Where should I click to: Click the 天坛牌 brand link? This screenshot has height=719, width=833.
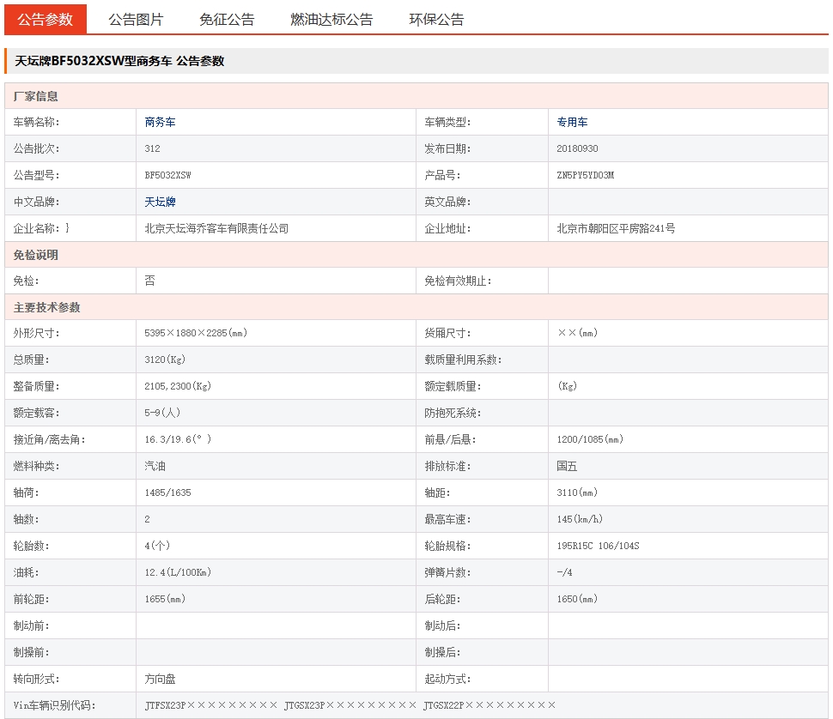coord(160,202)
